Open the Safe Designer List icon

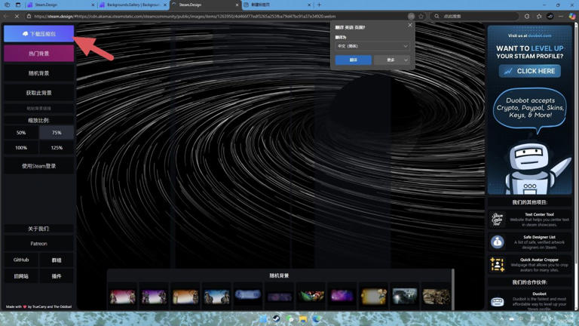tap(497, 241)
